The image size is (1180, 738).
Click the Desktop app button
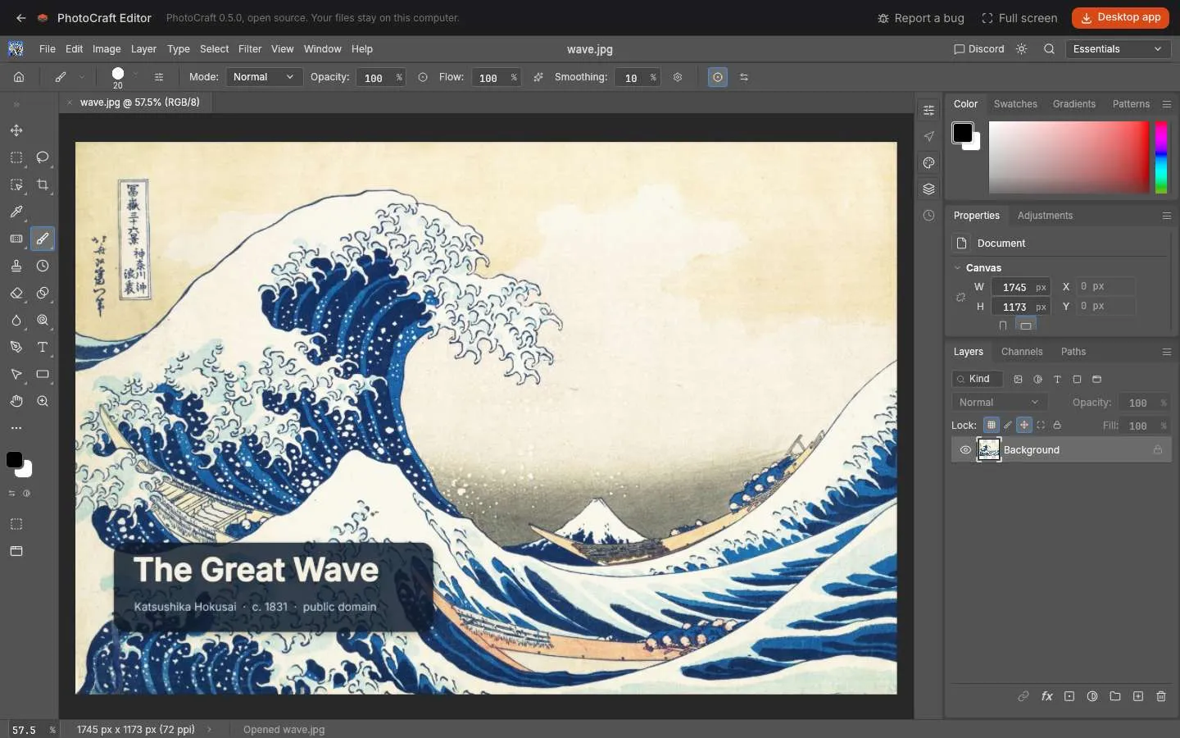[1120, 17]
